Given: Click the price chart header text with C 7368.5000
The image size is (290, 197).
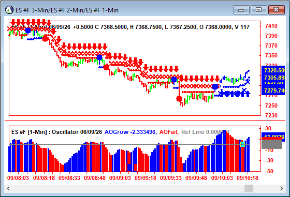Looking at the screenshot, I should tap(130, 27).
